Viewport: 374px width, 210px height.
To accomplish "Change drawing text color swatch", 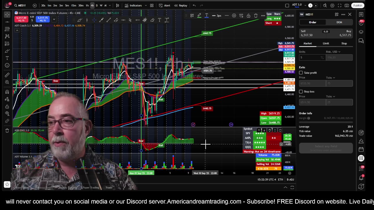I will tap(207, 15).
